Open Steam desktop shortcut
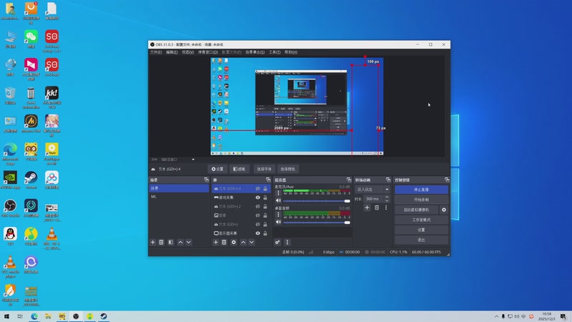The height and width of the screenshot is (322, 572). (31, 180)
